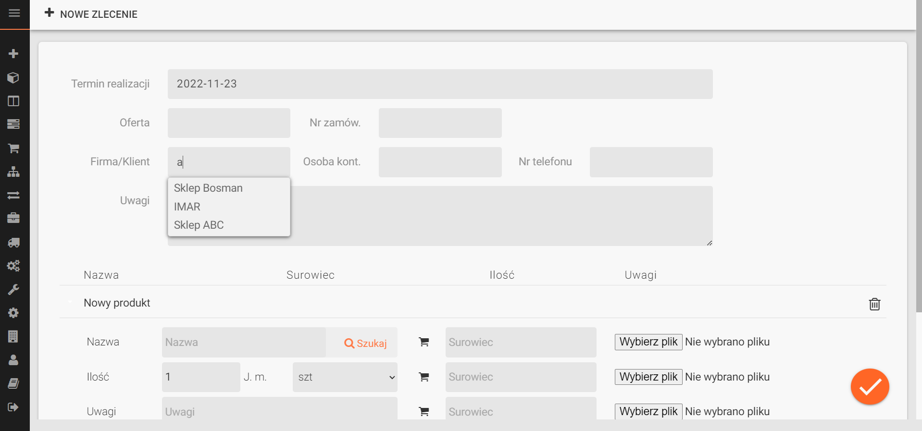Click the logout icon in sidebar
The image size is (922, 431).
click(x=13, y=407)
